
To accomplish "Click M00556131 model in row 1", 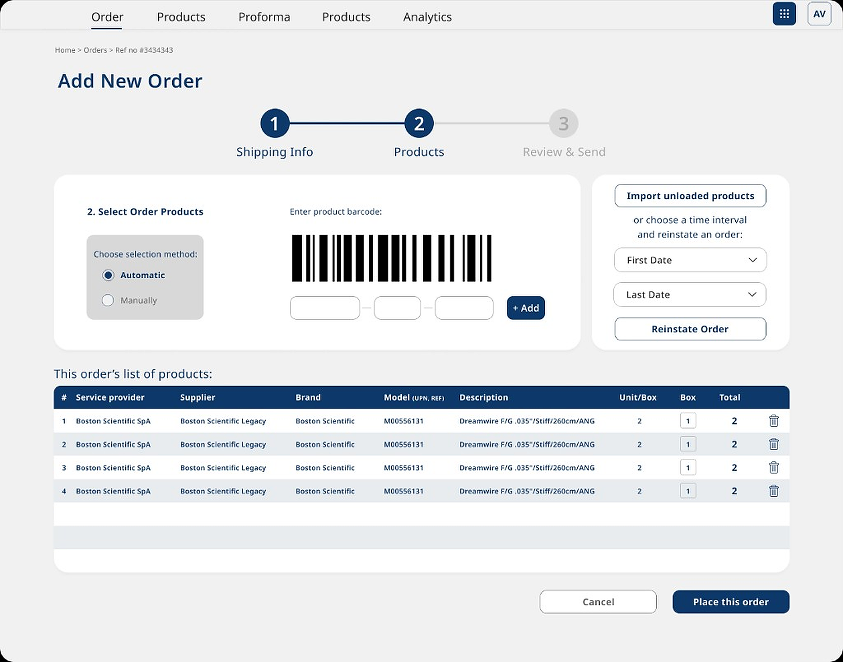I will pyautogui.click(x=403, y=421).
